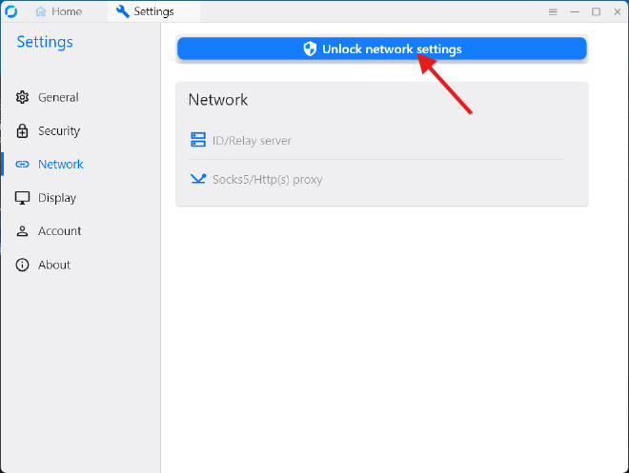Go to Account settings

click(60, 231)
